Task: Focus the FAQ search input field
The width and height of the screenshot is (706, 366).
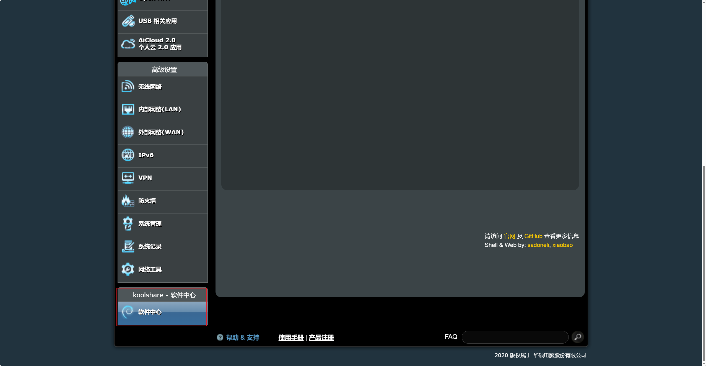Action: (515, 337)
